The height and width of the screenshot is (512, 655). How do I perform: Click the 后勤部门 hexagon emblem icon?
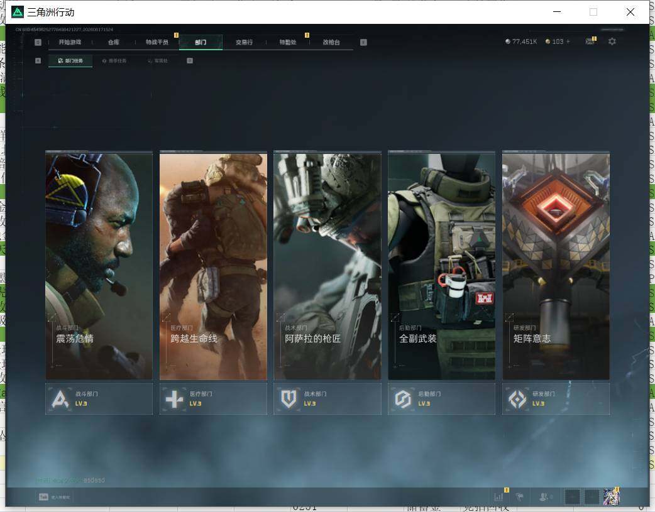click(x=403, y=400)
